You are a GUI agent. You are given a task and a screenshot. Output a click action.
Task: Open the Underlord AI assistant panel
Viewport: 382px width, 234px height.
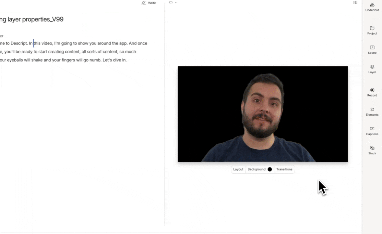pos(372,7)
